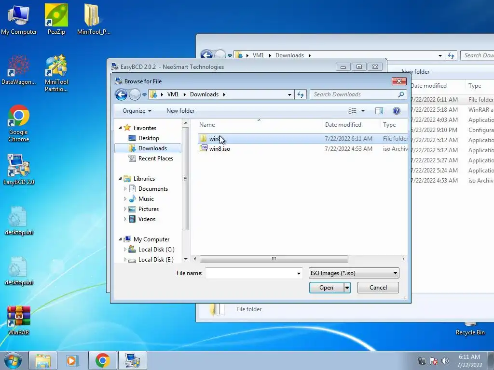Screen dimensions: 494x370
Task: Open Windows Explorer from the taskbar
Action: 43,360
